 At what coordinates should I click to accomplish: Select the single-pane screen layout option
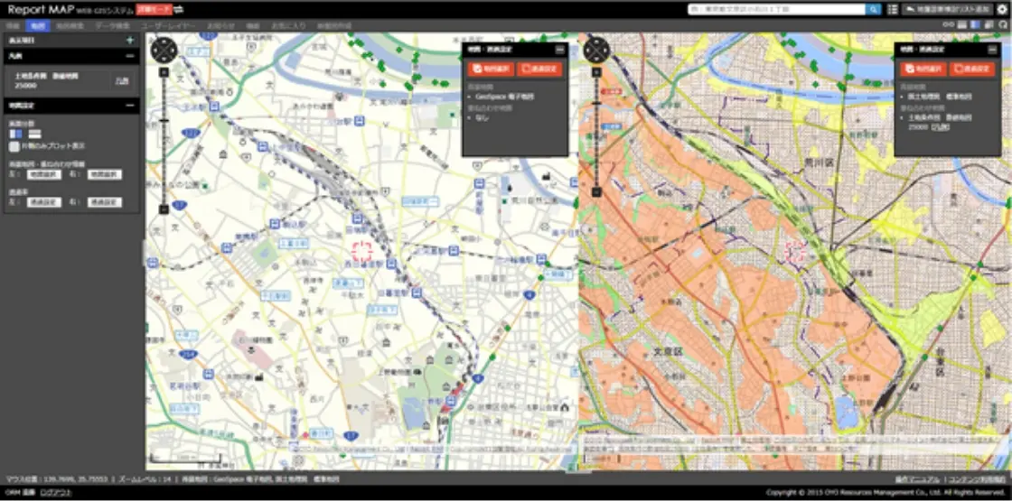35,133
